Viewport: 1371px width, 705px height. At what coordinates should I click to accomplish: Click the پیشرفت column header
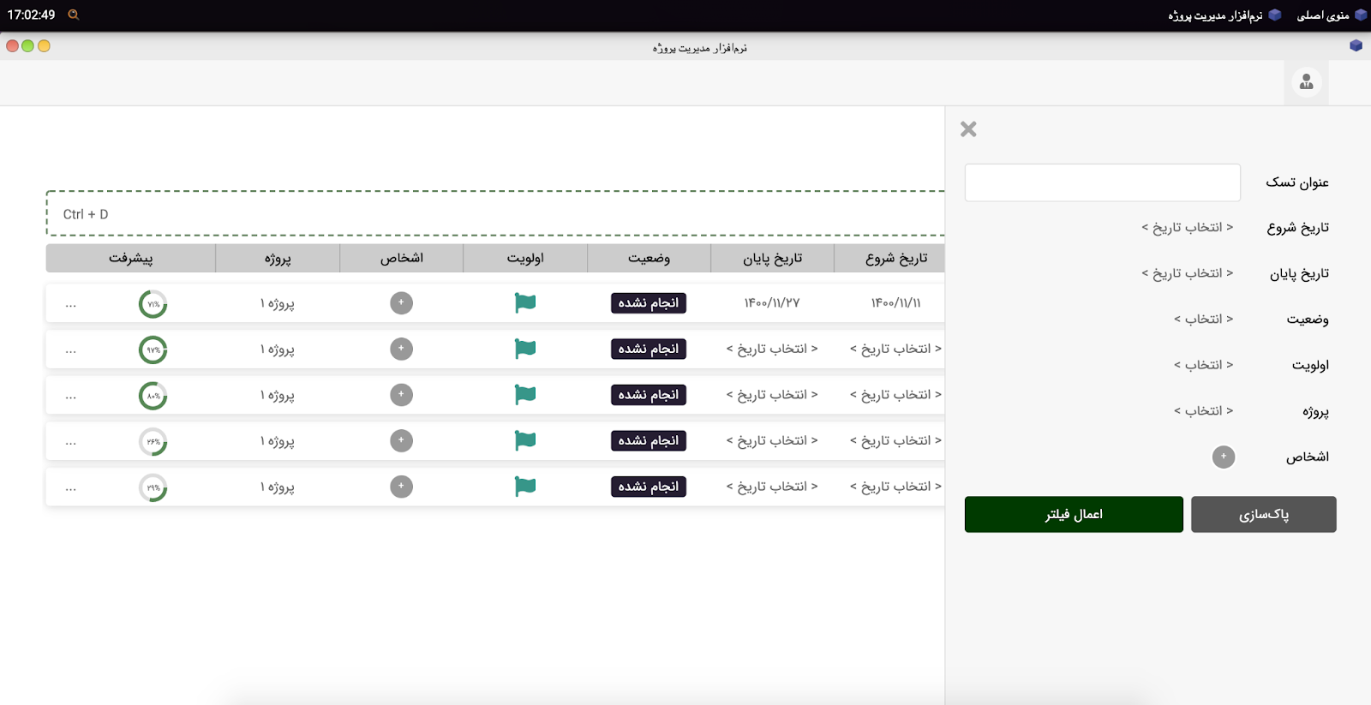(x=131, y=258)
